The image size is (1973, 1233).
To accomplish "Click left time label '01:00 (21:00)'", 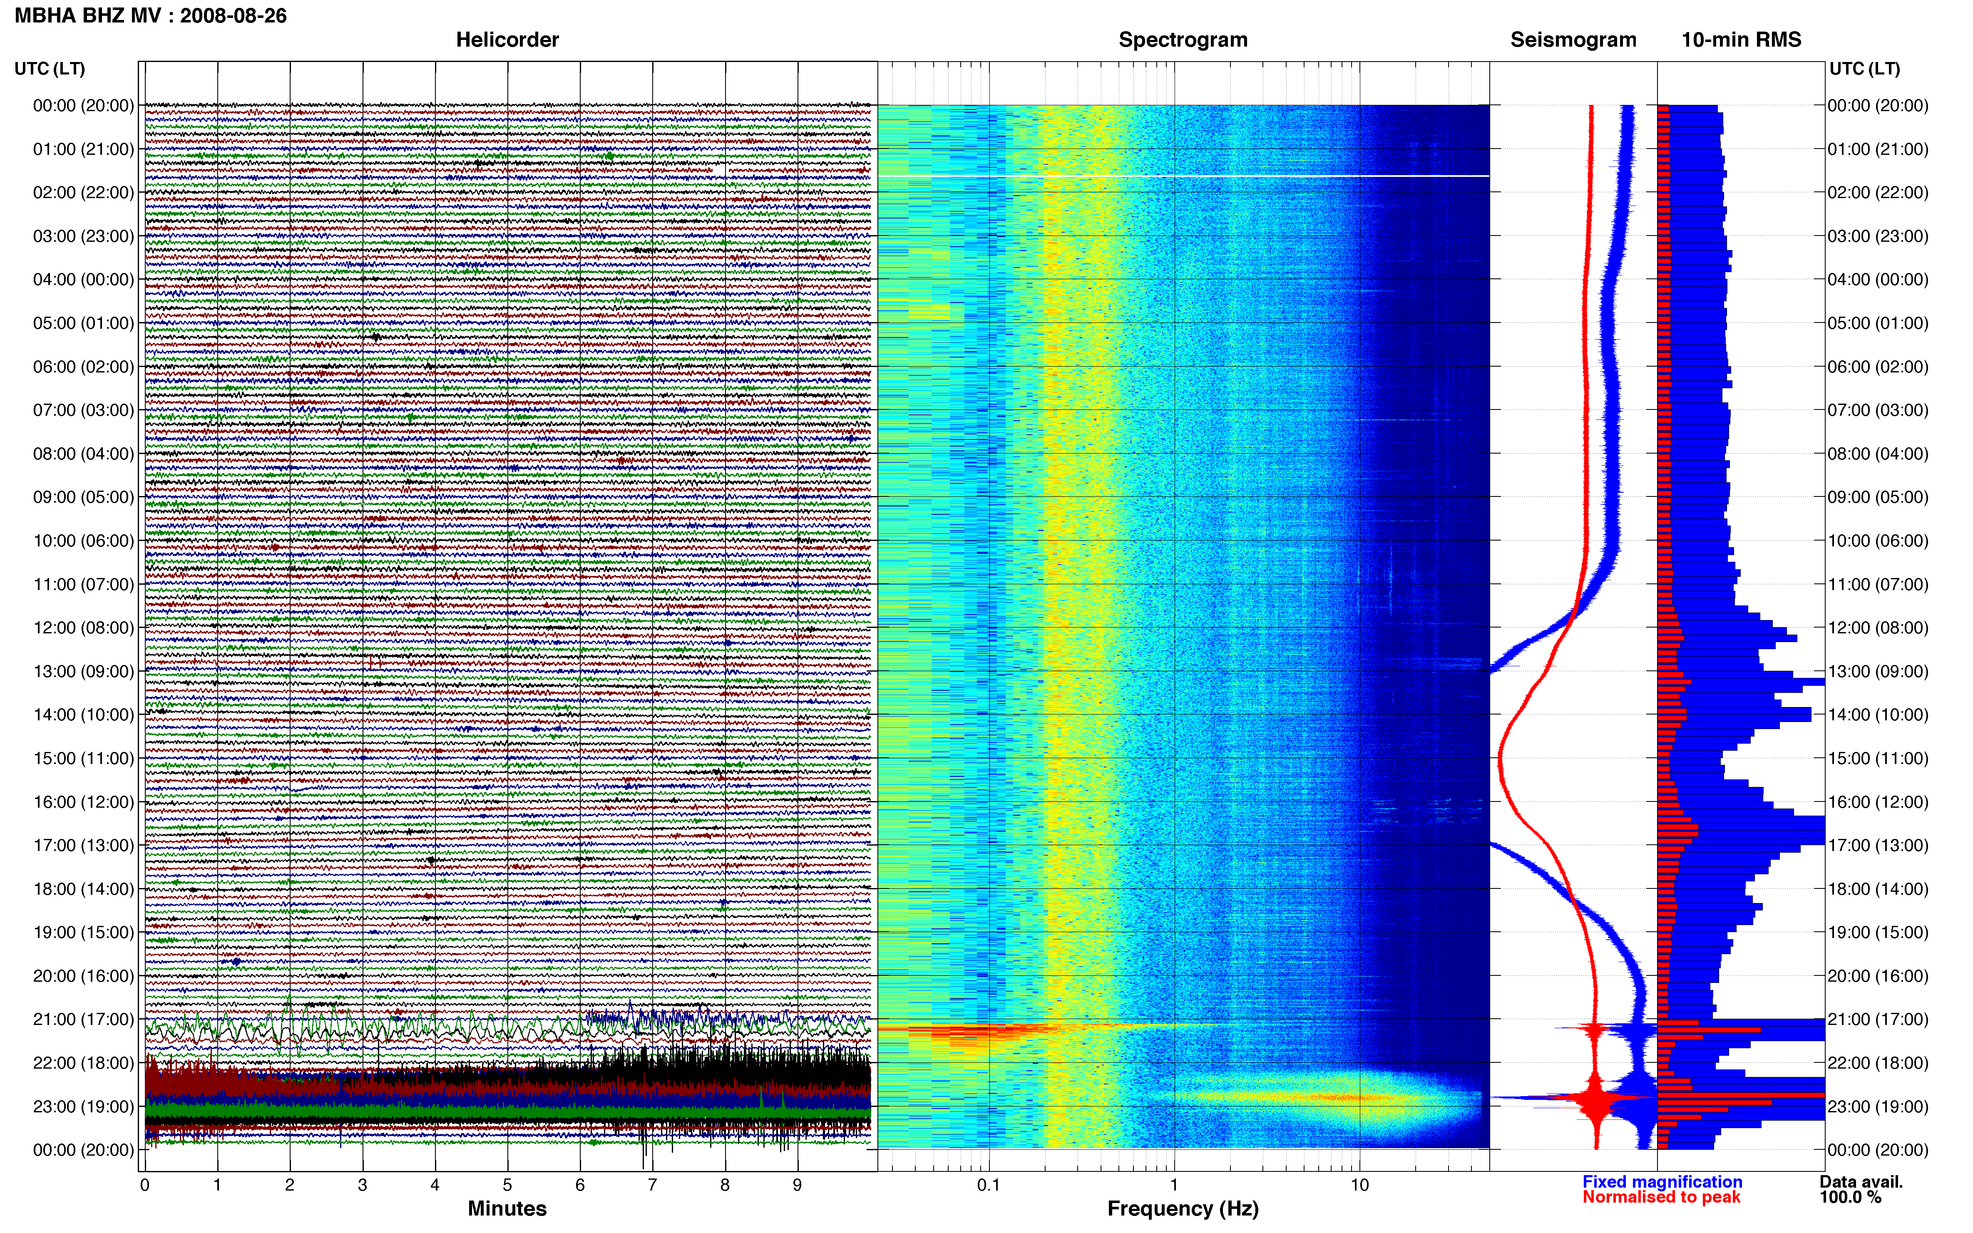I will 83,149.
